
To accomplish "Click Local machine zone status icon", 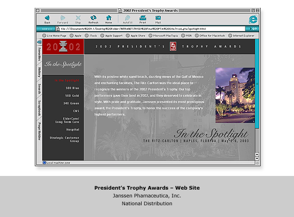I will coord(44,163).
